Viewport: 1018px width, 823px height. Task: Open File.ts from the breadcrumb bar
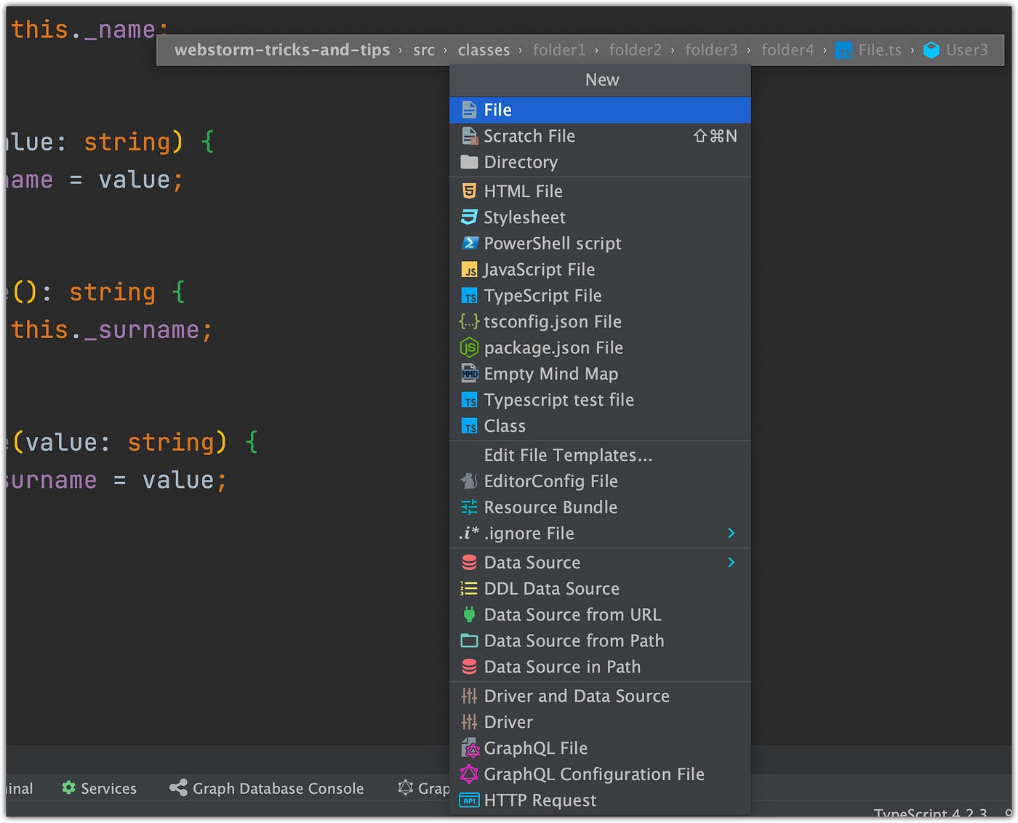(880, 49)
